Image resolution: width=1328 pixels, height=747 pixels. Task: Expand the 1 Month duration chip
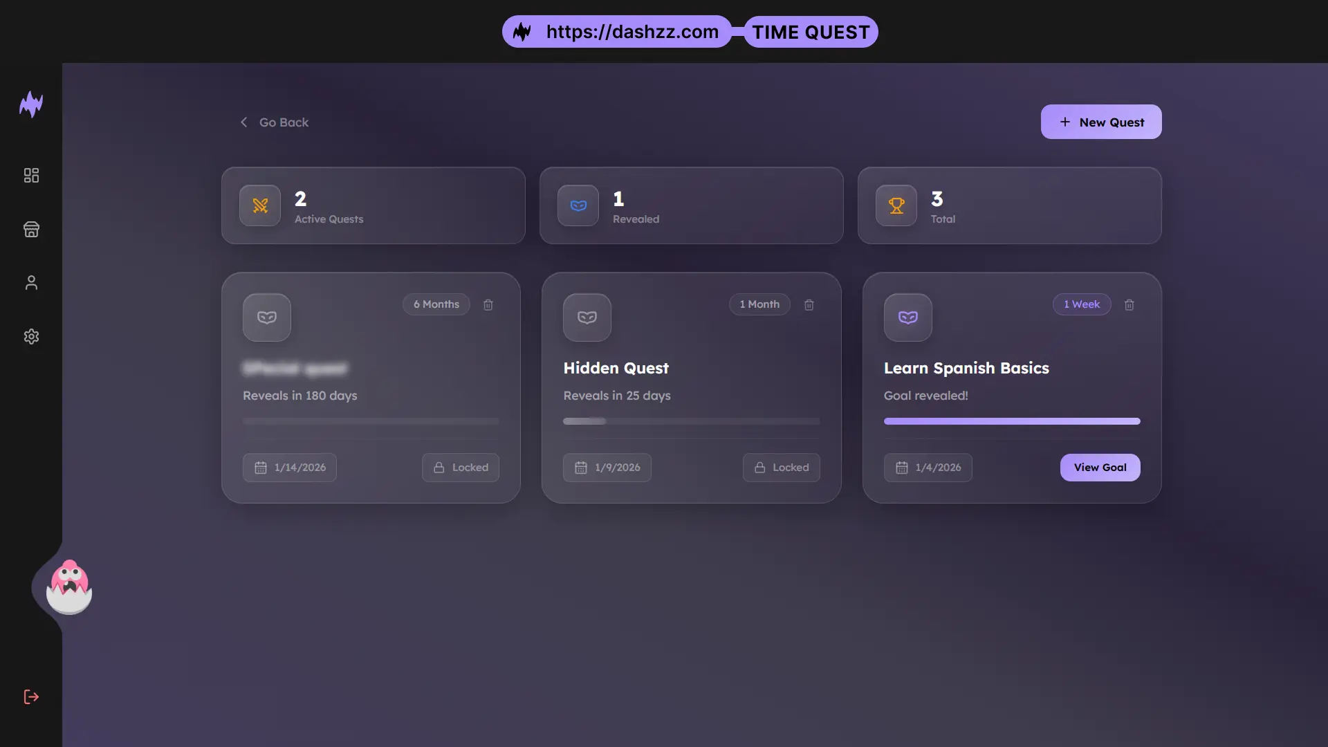(759, 304)
